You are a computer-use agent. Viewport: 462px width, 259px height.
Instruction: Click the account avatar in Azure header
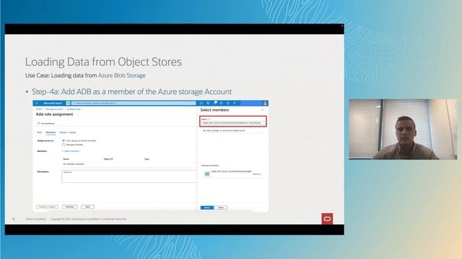point(265,103)
